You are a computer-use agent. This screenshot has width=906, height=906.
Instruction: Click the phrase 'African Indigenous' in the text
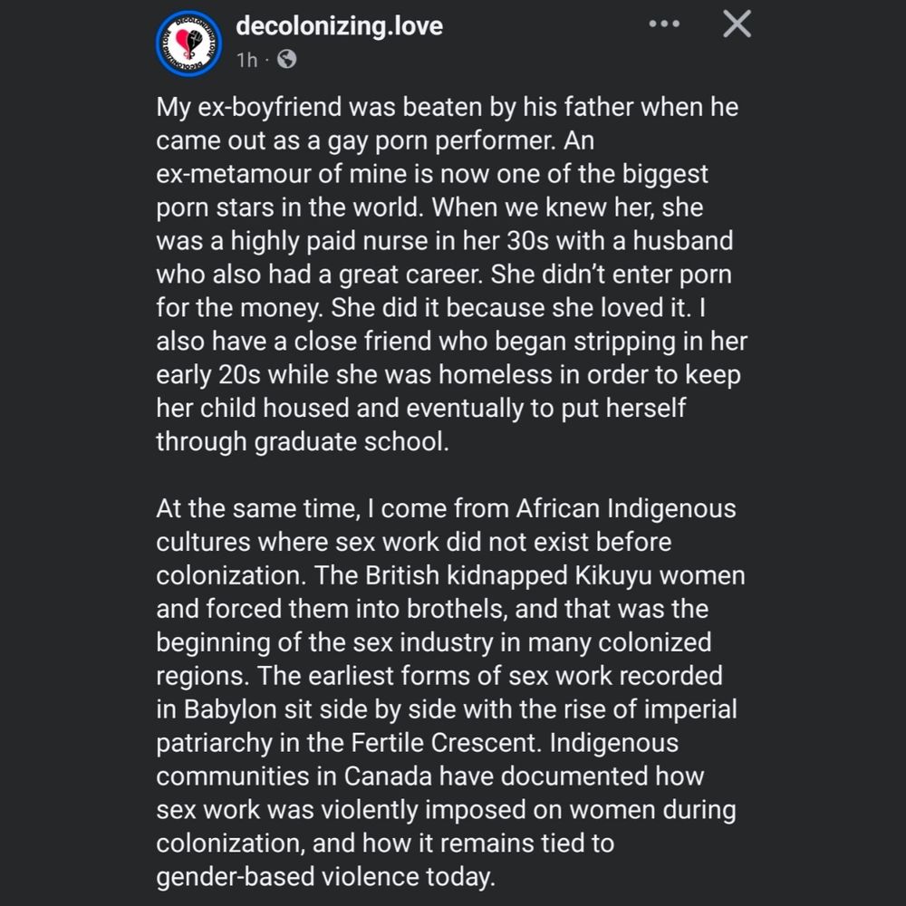pyautogui.click(x=626, y=509)
